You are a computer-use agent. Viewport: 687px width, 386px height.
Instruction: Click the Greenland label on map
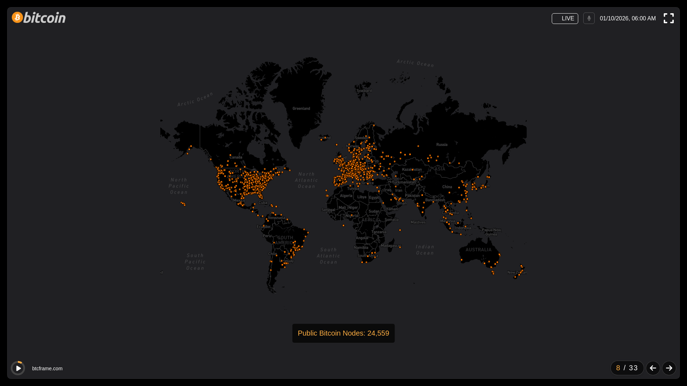[x=301, y=109]
